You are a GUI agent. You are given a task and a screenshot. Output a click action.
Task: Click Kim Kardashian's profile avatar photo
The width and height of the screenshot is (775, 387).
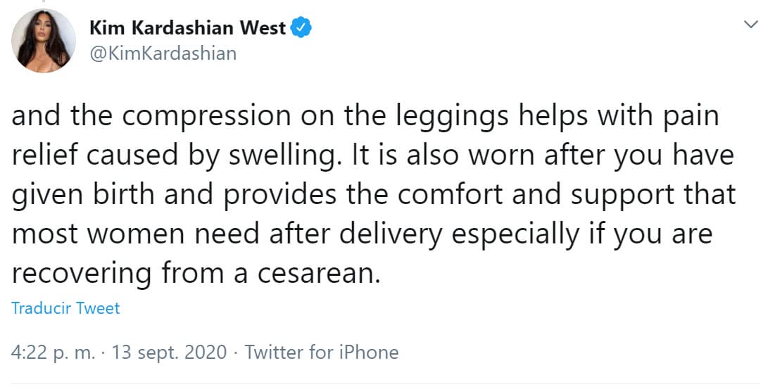[45, 41]
